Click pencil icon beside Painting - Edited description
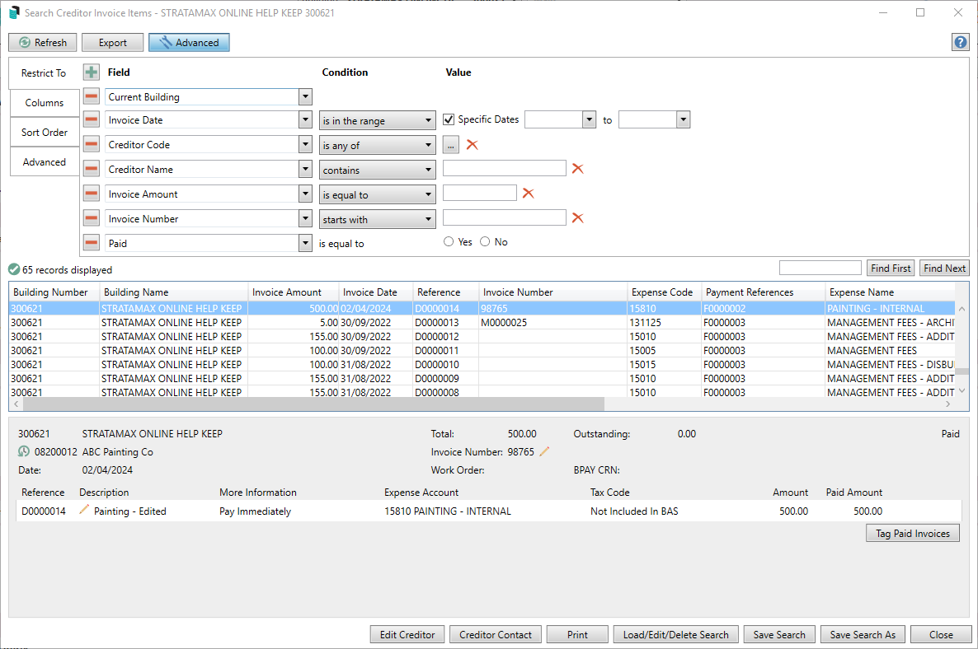The image size is (978, 649). [x=84, y=511]
